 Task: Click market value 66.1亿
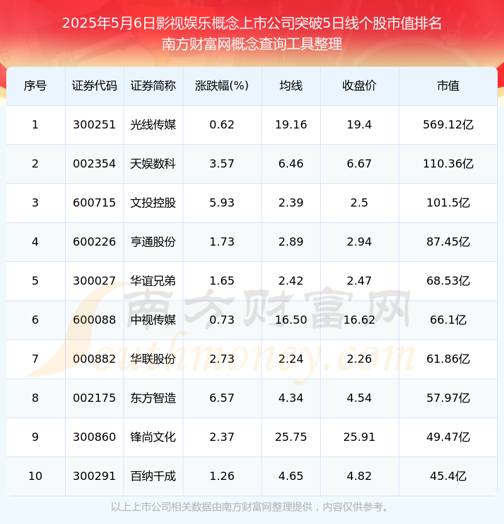click(x=448, y=320)
